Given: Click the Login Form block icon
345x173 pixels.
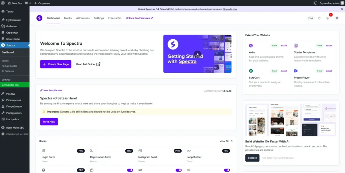Looking at the screenshot, I should 43,150.
